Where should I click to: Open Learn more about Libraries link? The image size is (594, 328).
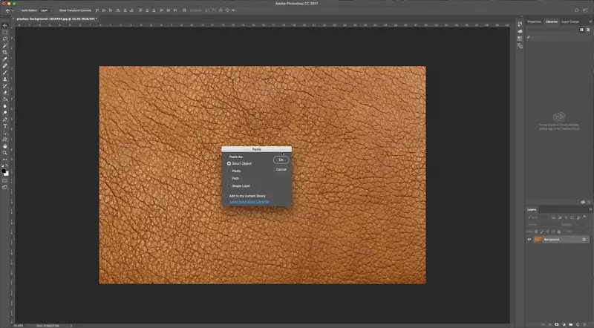(x=249, y=202)
